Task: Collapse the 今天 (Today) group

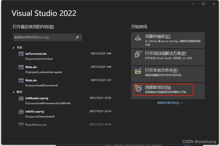Action: pyautogui.click(x=14, y=48)
